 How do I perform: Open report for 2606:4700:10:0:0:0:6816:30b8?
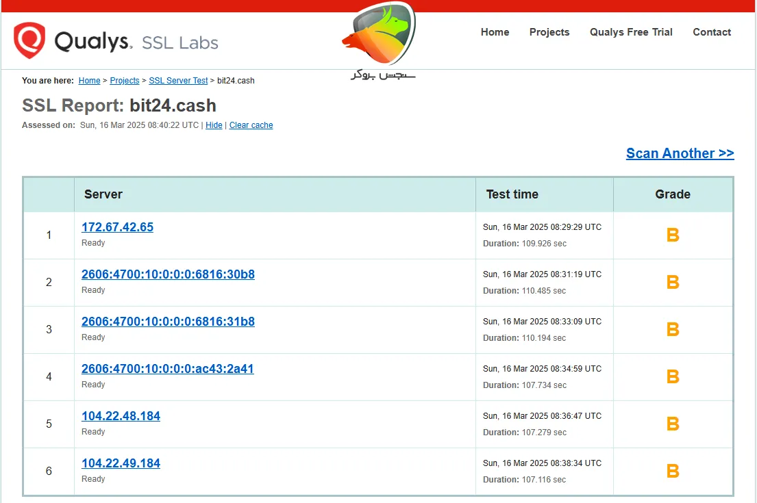168,274
